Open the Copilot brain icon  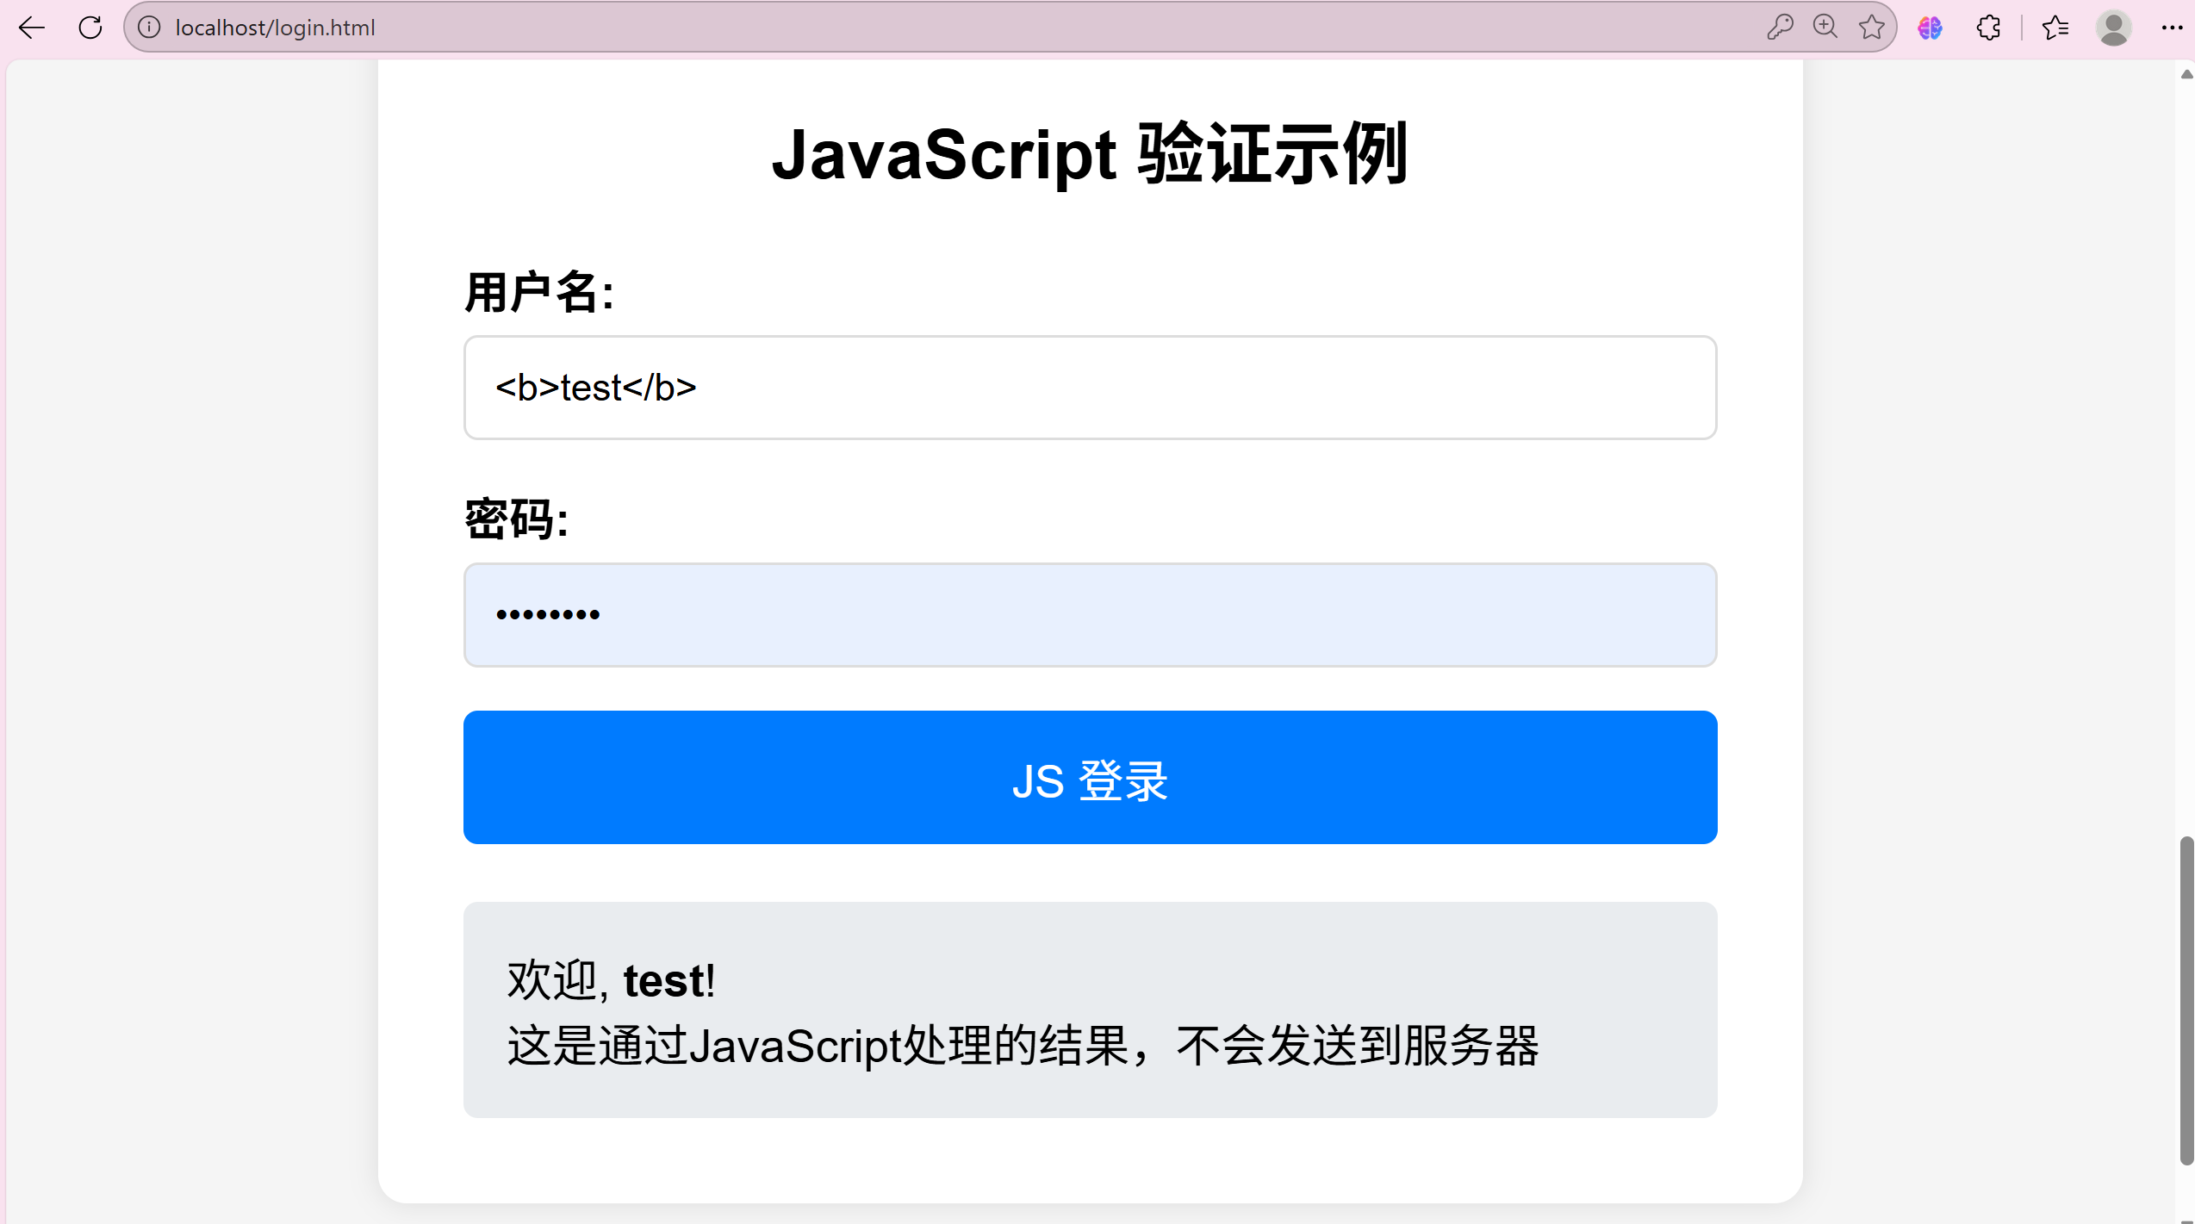pyautogui.click(x=1930, y=28)
